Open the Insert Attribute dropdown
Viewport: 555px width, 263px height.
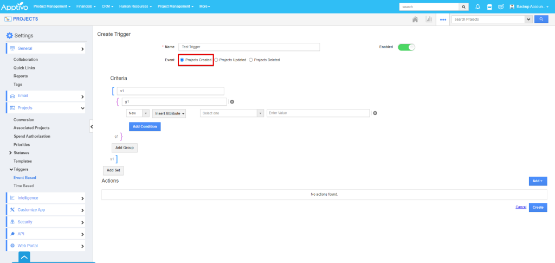pyautogui.click(x=170, y=113)
